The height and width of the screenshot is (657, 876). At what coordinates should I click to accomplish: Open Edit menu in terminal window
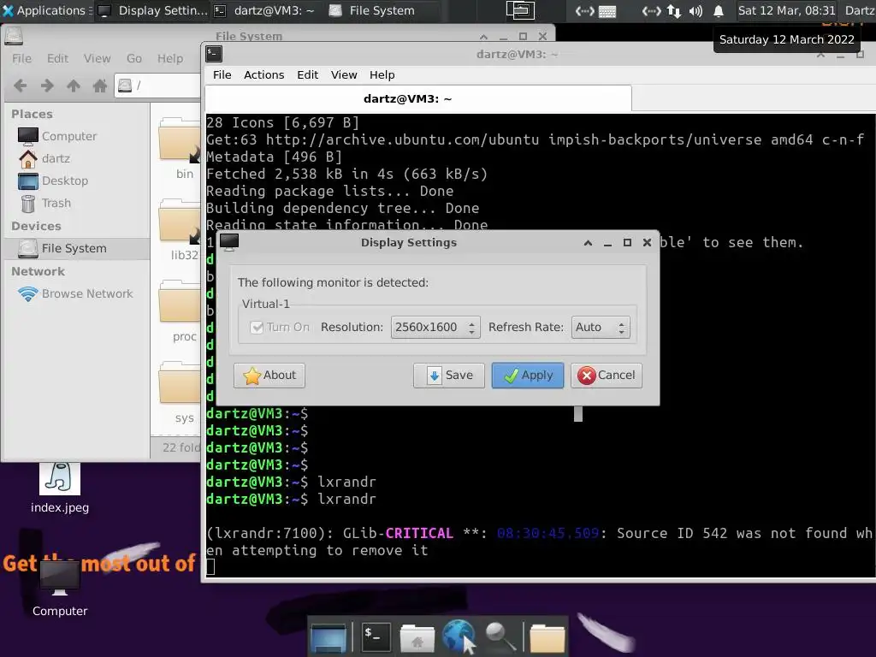pos(307,74)
